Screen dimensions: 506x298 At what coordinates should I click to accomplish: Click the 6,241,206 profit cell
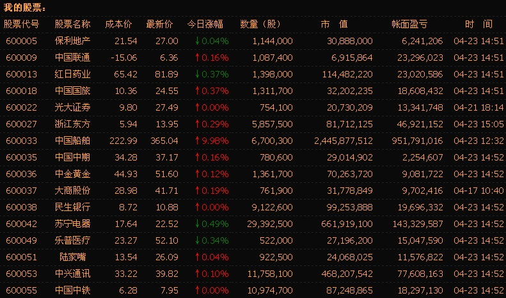[x=422, y=42]
